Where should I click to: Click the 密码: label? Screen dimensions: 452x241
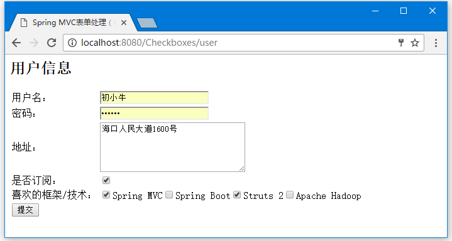24,113
